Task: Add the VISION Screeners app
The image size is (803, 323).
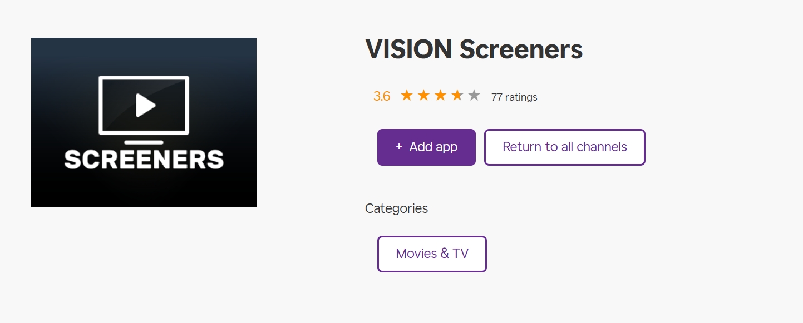Action: tap(426, 147)
